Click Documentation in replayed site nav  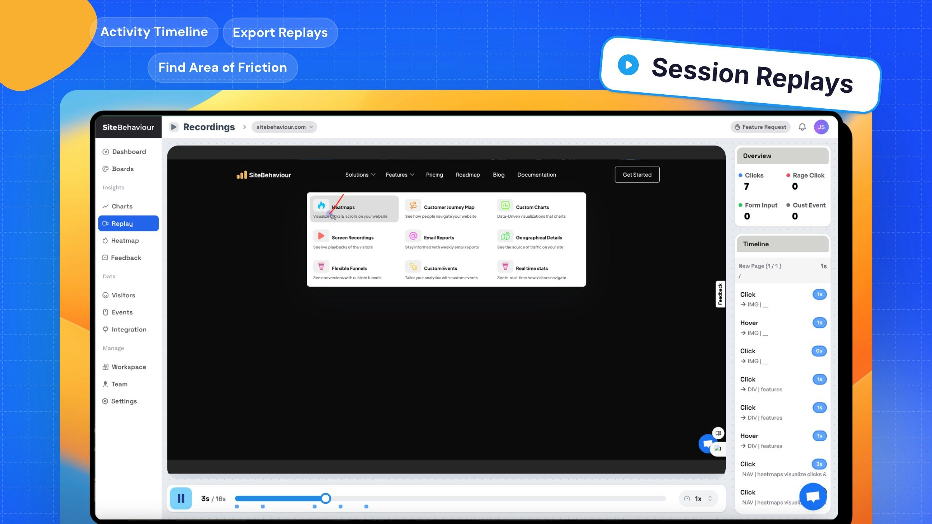tap(536, 175)
